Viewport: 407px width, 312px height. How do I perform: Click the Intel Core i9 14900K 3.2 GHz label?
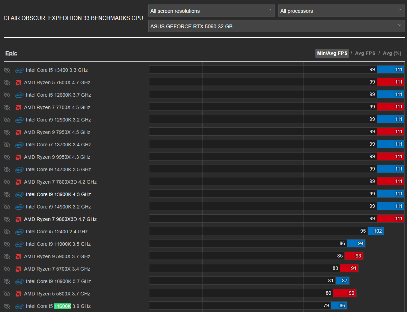(58, 207)
